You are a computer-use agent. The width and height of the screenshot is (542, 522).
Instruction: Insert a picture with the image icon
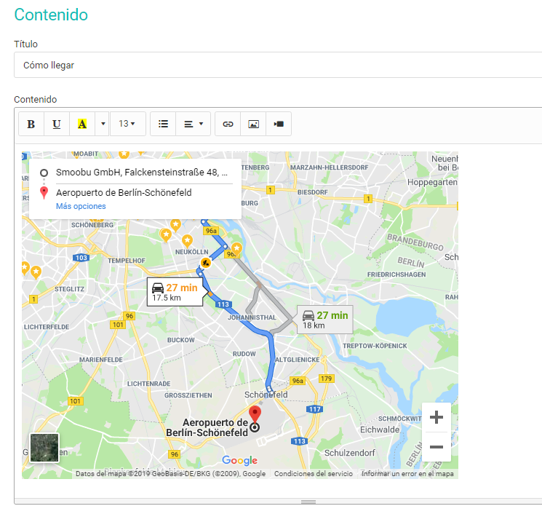253,124
